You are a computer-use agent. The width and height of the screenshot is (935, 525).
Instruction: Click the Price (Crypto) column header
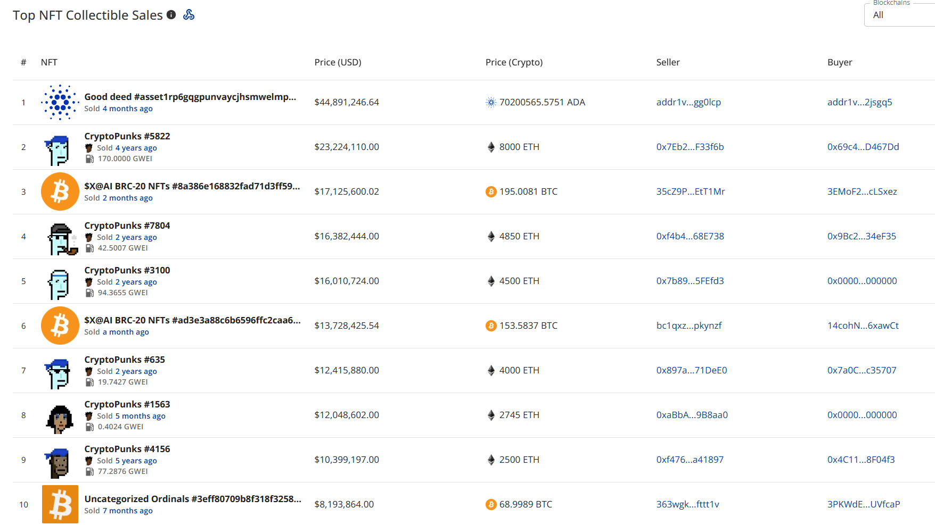tap(514, 62)
